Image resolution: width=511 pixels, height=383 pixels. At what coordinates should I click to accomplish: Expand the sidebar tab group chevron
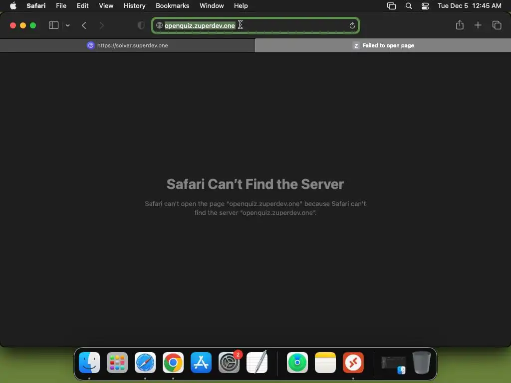68,25
